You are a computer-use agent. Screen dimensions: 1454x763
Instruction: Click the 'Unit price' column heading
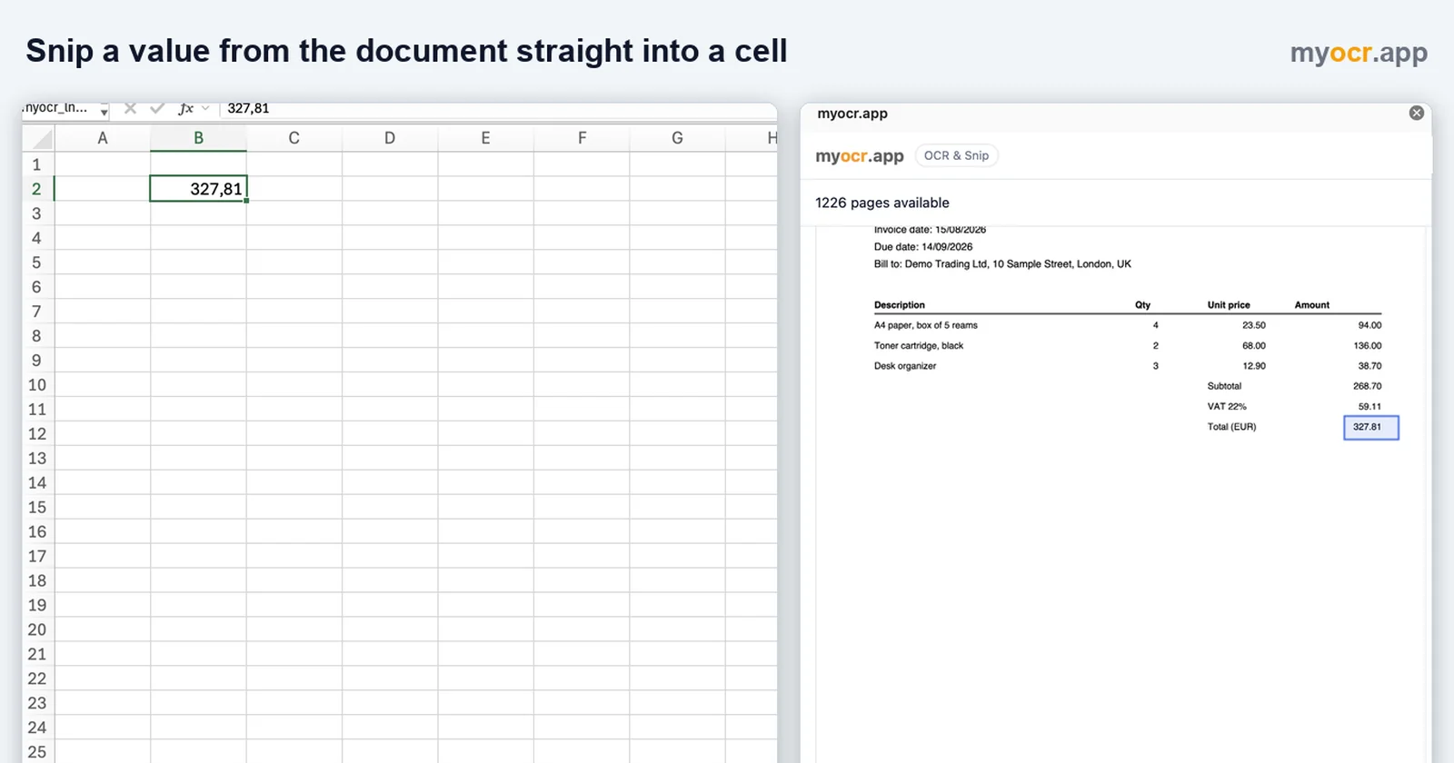coord(1229,305)
